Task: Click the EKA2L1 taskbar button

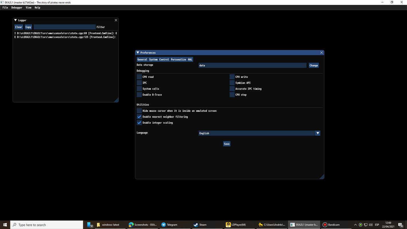Action: pyautogui.click(x=304, y=225)
